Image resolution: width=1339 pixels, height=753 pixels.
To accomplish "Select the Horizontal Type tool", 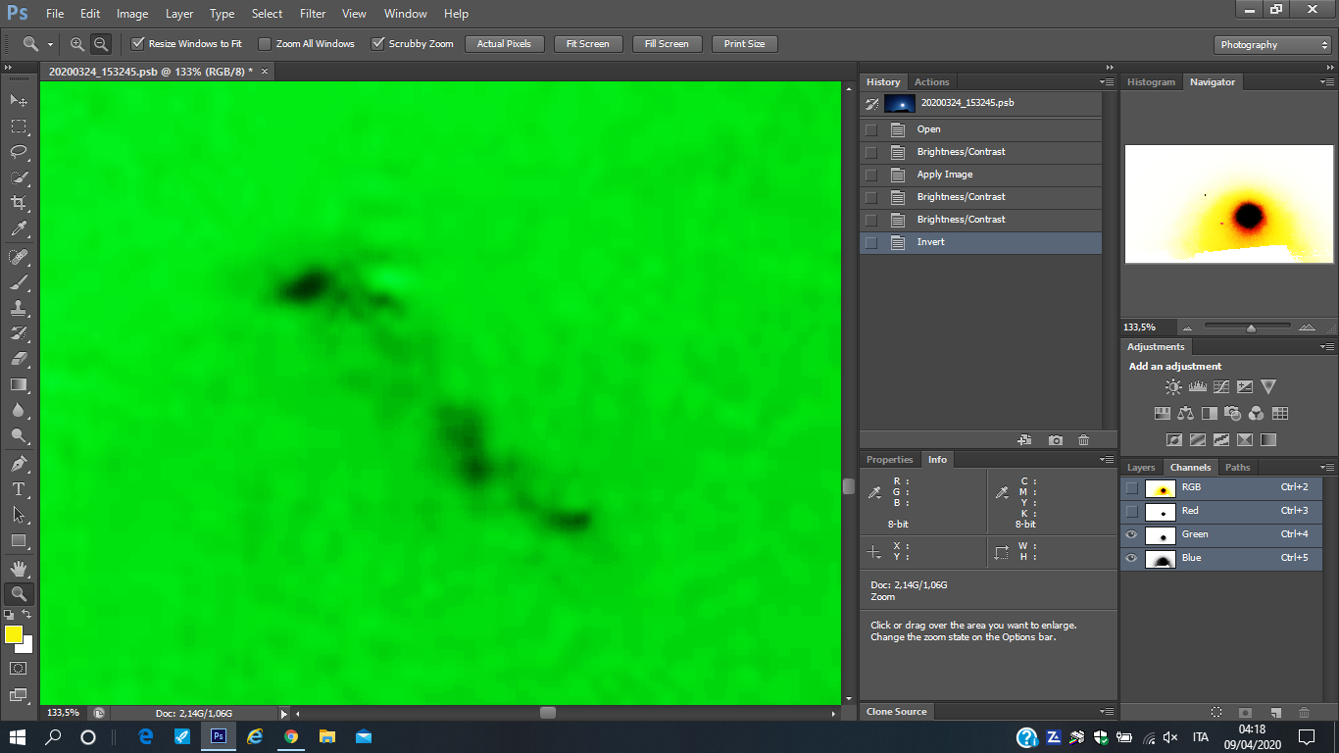I will click(x=18, y=488).
